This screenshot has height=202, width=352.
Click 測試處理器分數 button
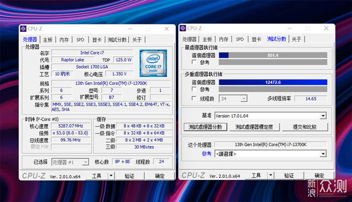pos(205,127)
